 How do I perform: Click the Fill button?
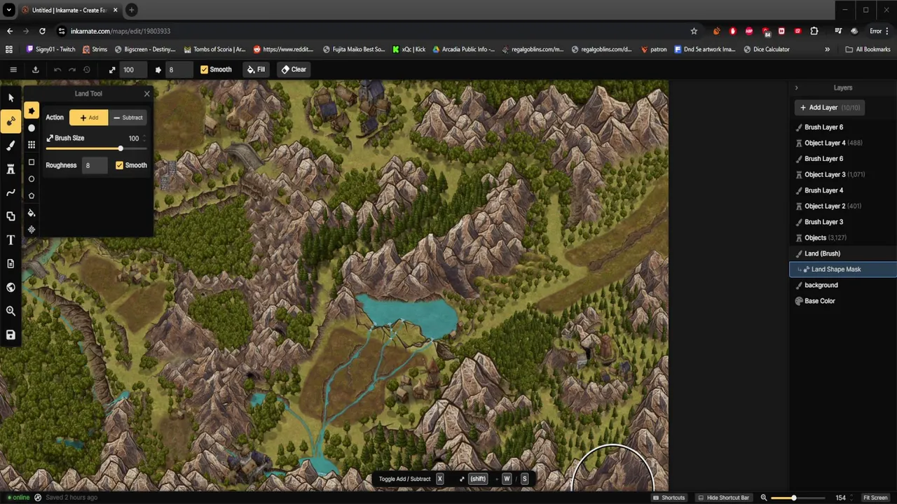(x=256, y=69)
